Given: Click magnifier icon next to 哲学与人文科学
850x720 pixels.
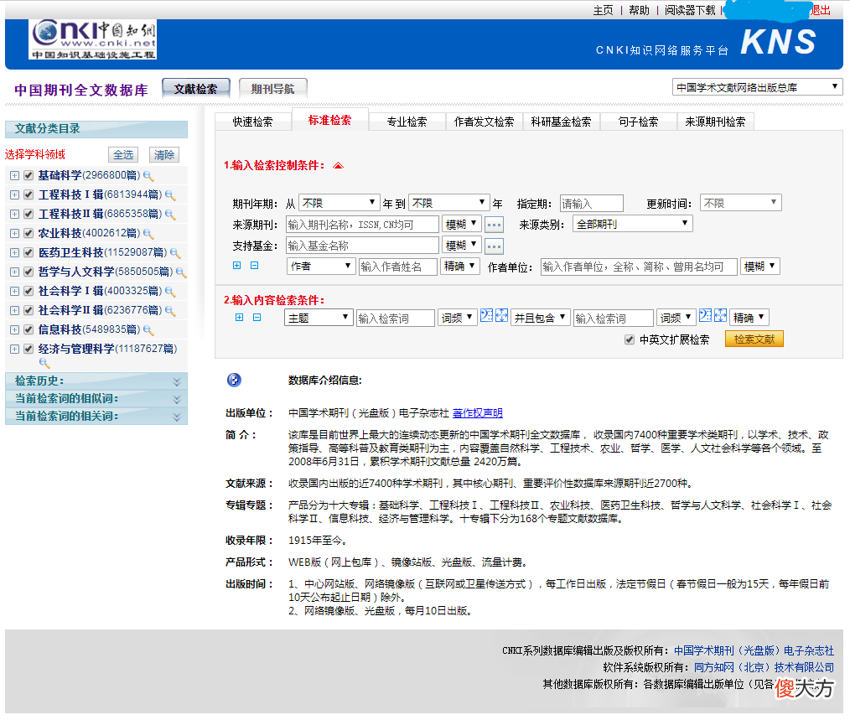Looking at the screenshot, I should tap(181, 272).
